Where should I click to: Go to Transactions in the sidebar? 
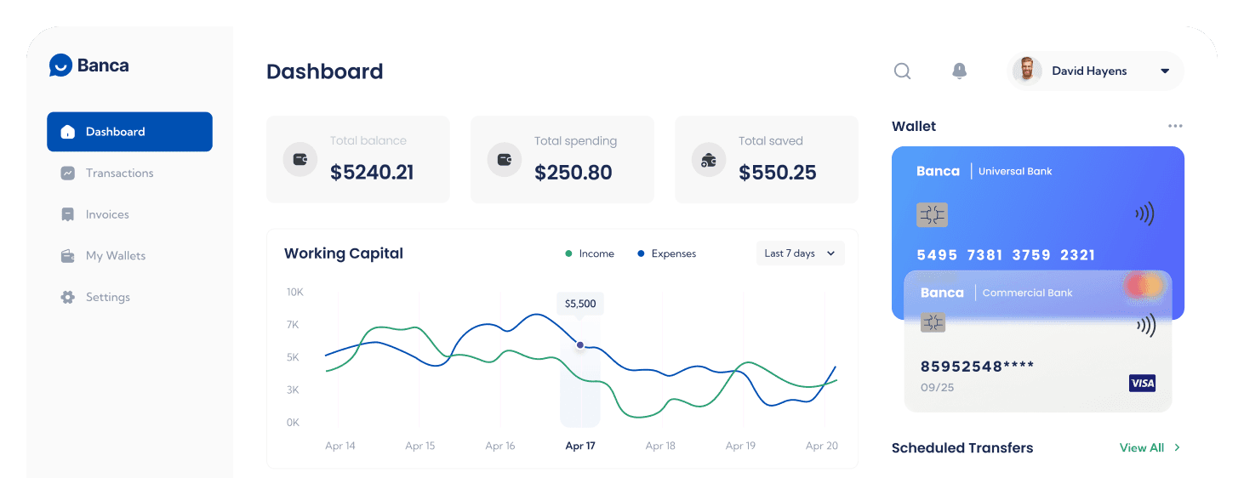[119, 174]
